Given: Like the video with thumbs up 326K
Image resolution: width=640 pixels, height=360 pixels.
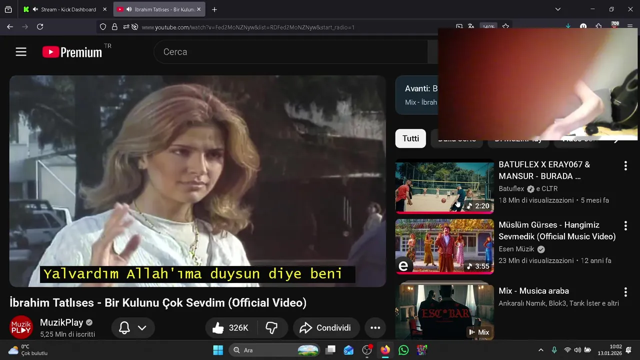Looking at the screenshot, I should [x=231, y=328].
